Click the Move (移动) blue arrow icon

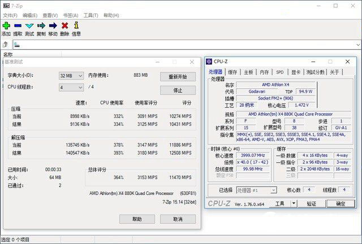click(53, 25)
